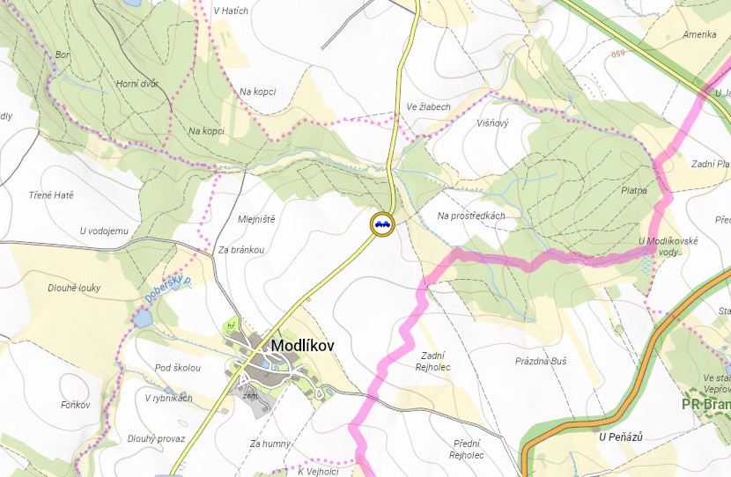Select the Horní dvůr forest label
Image resolution: width=731 pixels, height=477 pixels.
coord(137,84)
